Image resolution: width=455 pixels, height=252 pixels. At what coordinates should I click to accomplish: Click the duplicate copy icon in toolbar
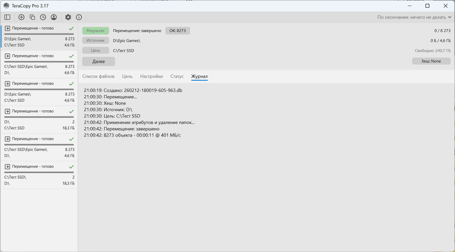coord(32,18)
